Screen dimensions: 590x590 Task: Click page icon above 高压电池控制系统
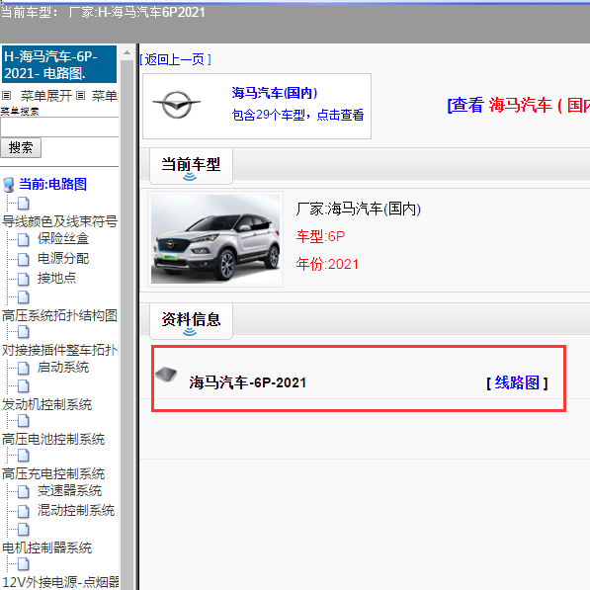click(x=24, y=421)
